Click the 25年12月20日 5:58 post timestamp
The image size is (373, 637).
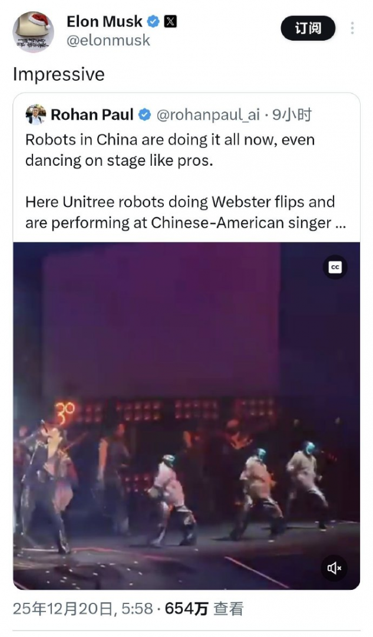[x=83, y=609]
